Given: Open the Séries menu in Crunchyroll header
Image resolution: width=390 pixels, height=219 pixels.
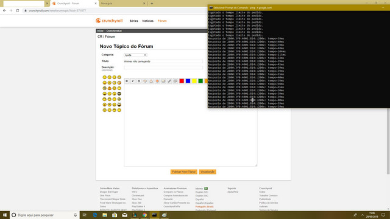Looking at the screenshot, I should 134,21.
